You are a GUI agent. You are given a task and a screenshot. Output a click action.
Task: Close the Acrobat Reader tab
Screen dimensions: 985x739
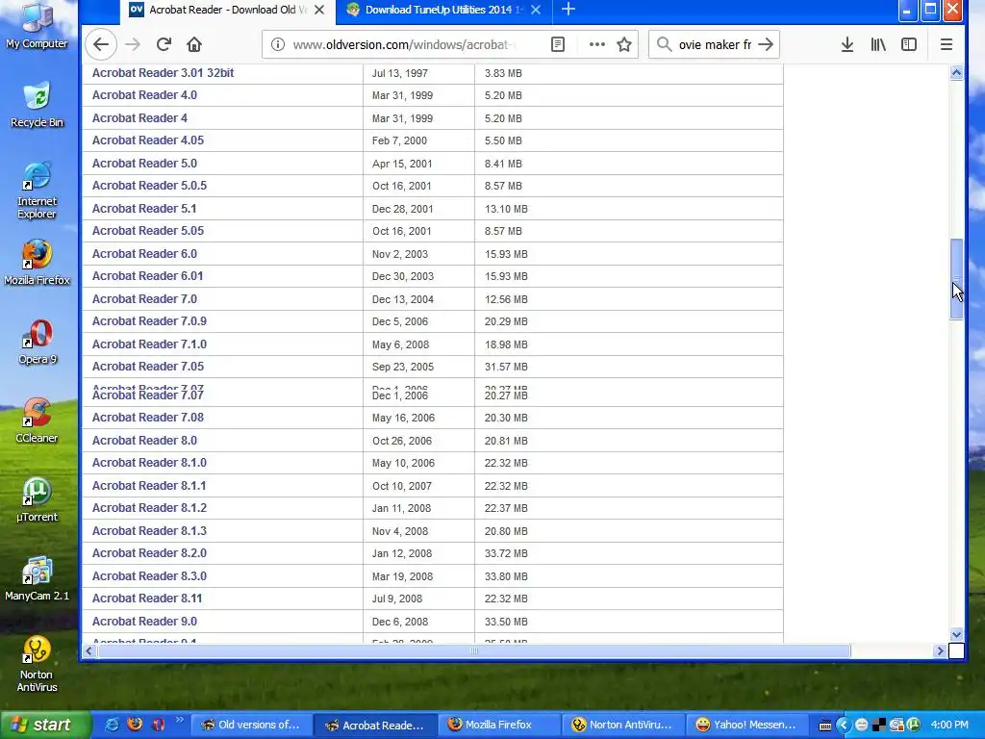(319, 10)
